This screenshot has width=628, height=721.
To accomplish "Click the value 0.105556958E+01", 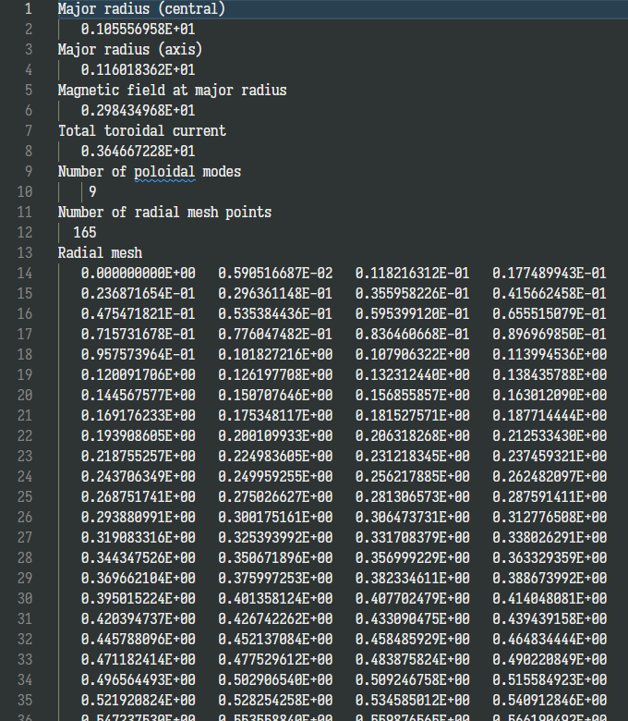I will point(138,29).
